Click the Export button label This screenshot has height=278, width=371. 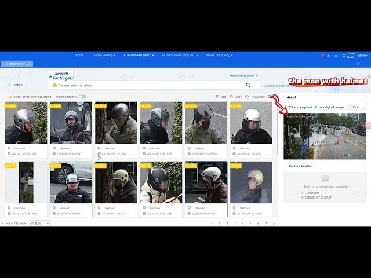click(x=238, y=97)
